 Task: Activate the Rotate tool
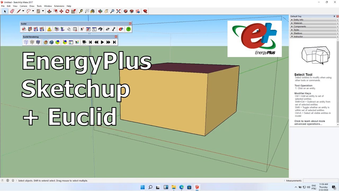point(67,11)
